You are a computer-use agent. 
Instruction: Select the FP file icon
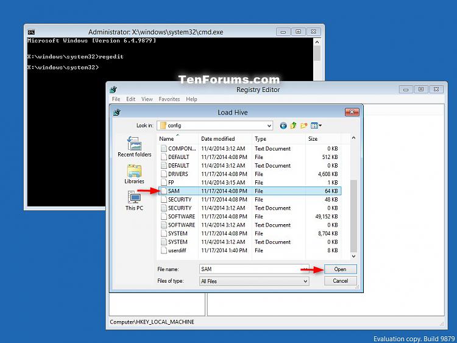pyautogui.click(x=164, y=182)
